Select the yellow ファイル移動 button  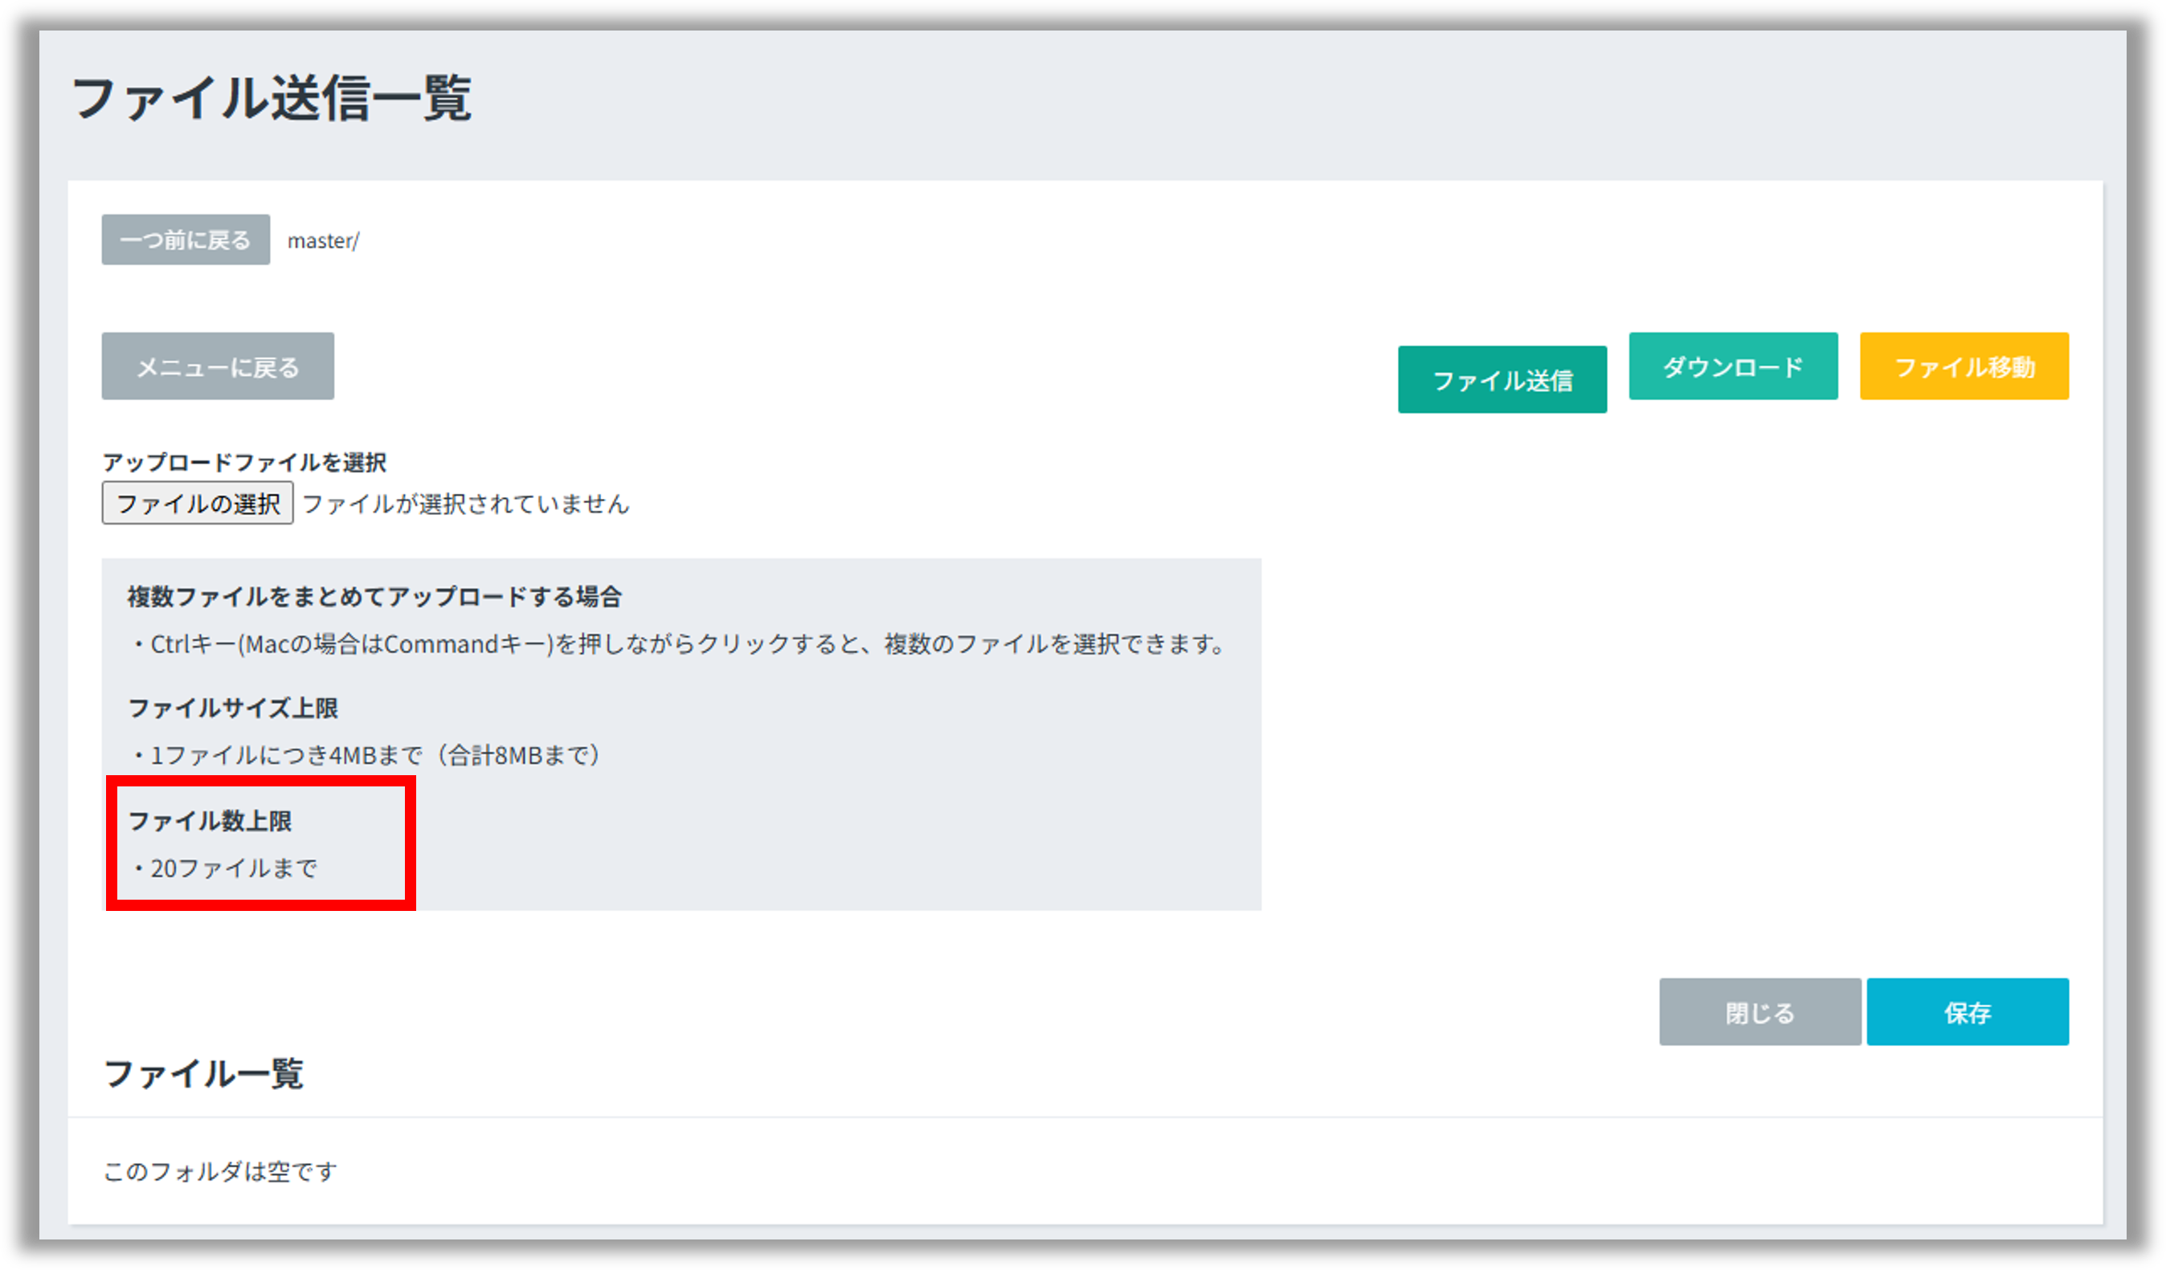1964,365
